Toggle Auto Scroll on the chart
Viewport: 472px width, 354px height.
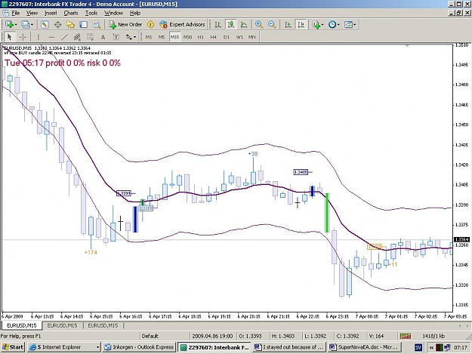coord(288,24)
